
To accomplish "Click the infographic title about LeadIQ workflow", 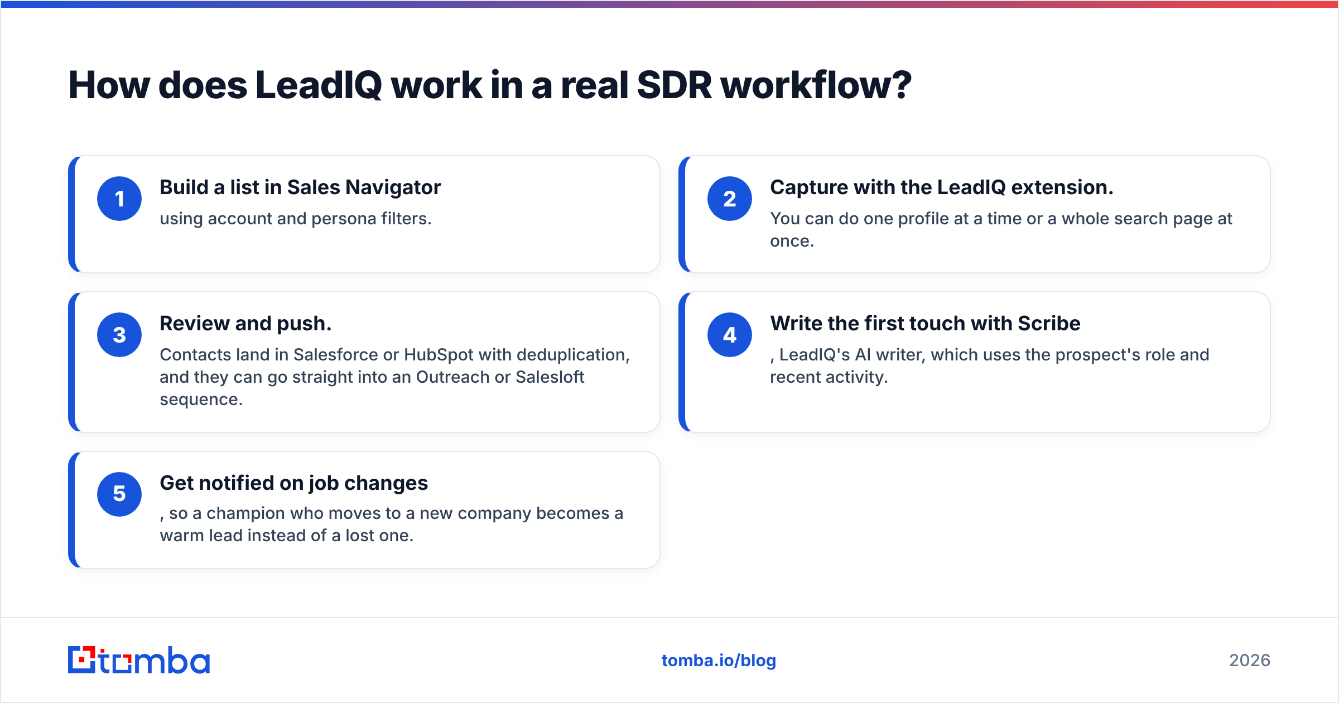I will [x=490, y=85].
